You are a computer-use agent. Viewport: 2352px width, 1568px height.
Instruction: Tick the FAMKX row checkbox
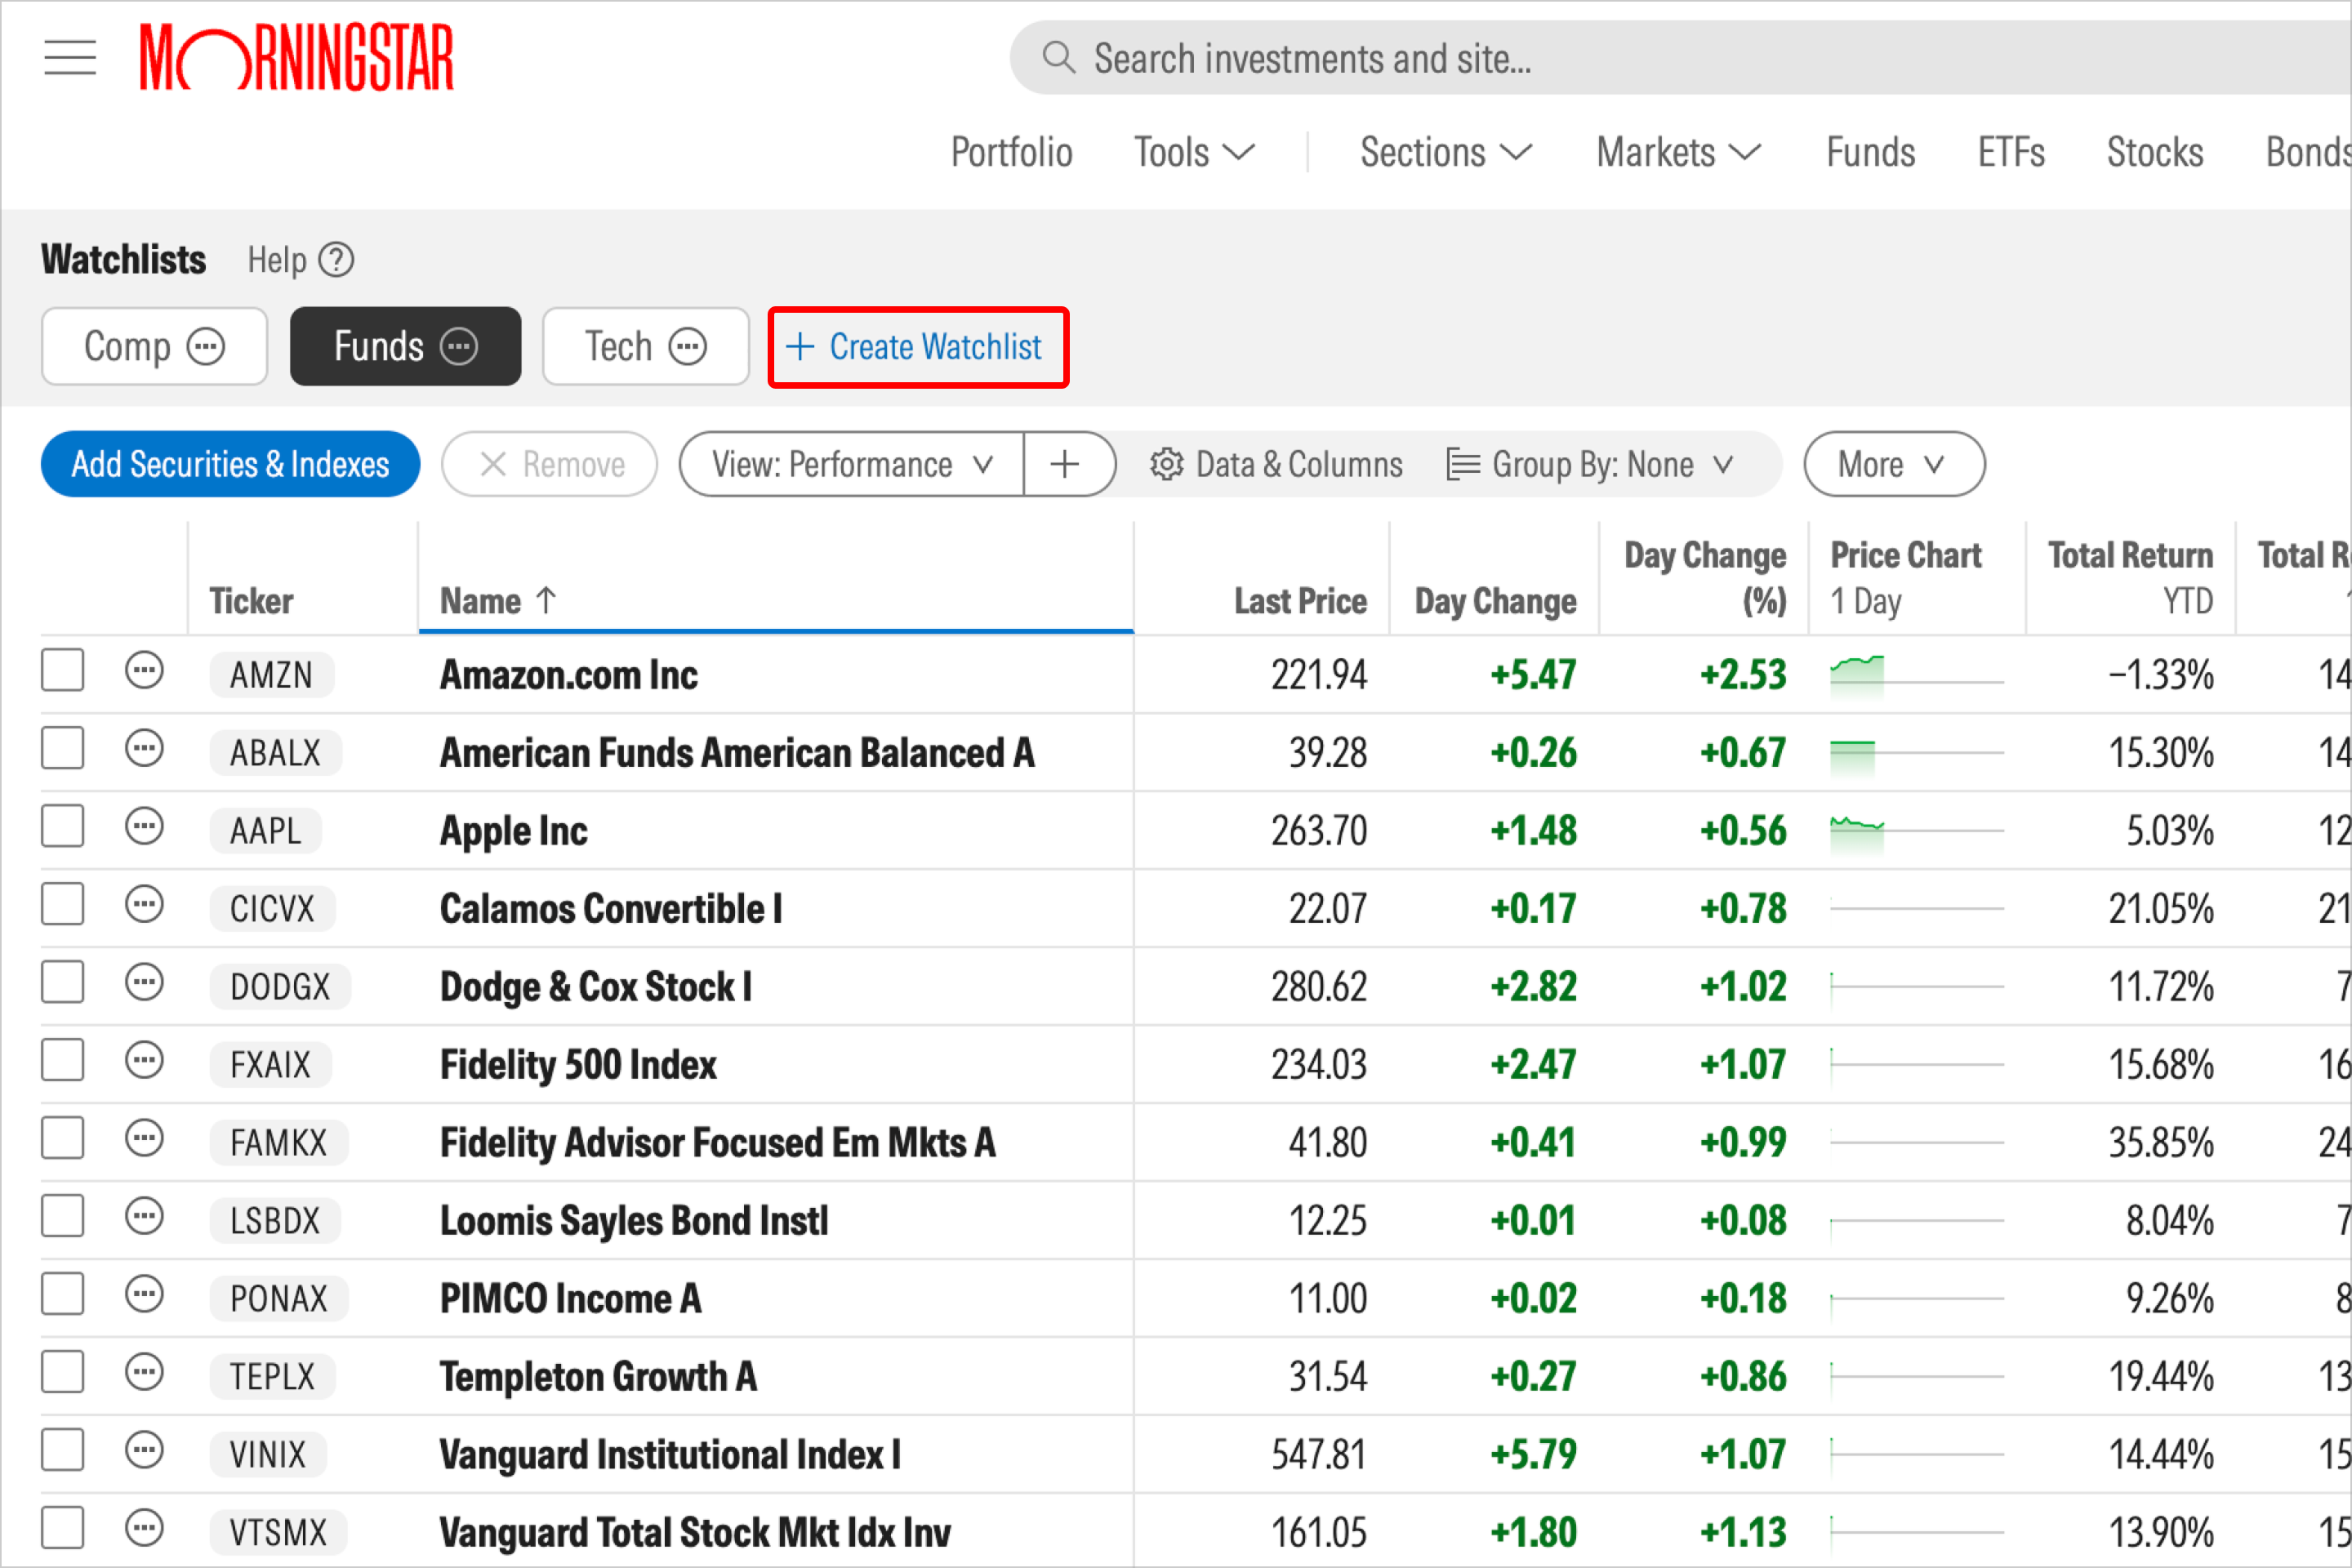tap(62, 1139)
